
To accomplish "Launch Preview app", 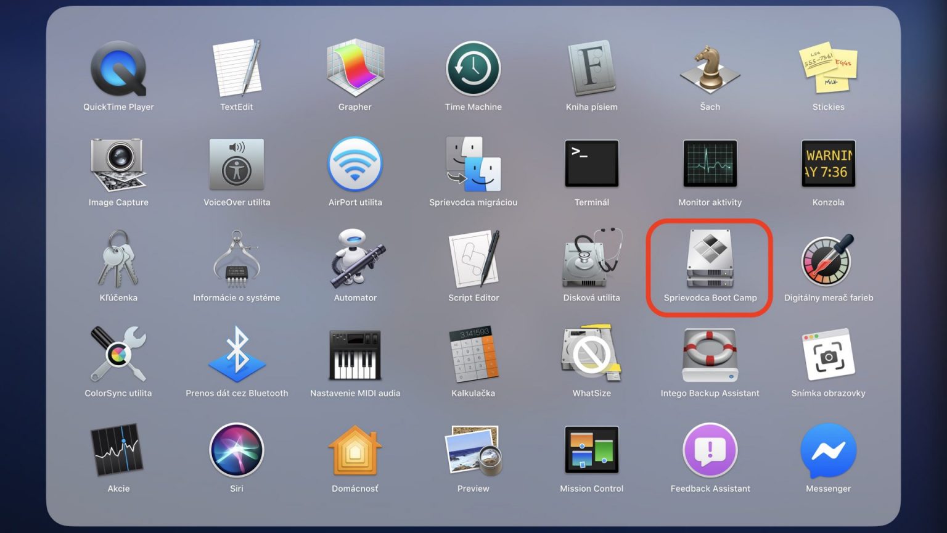I will (473, 450).
